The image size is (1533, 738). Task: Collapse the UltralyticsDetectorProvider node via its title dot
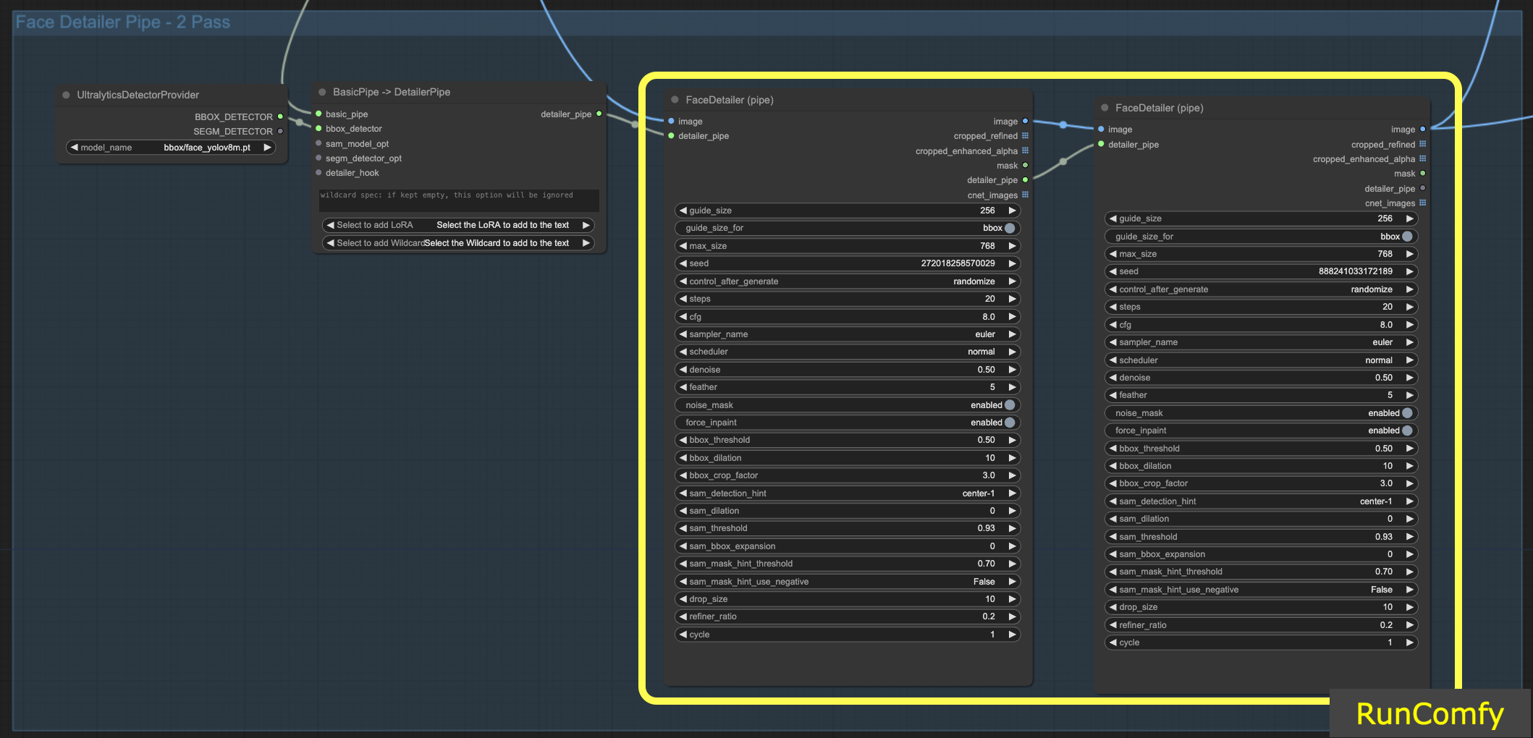point(66,94)
